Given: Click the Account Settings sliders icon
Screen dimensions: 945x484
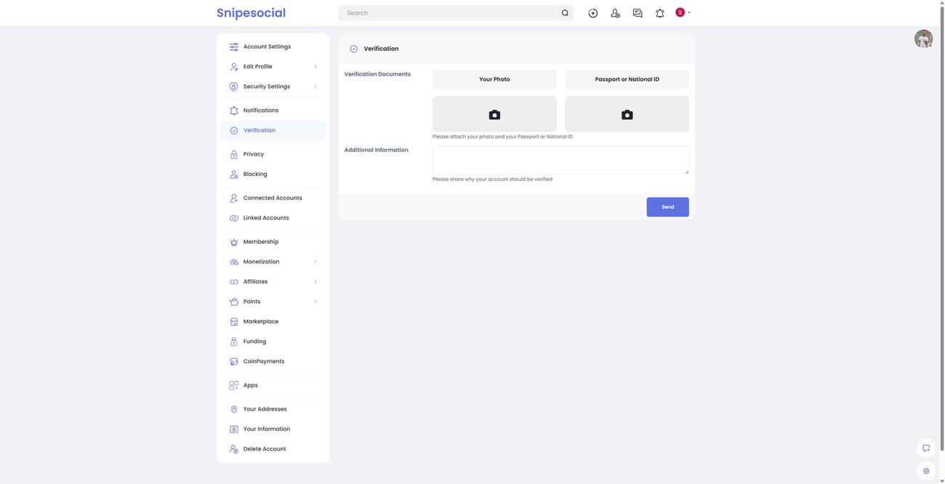Looking at the screenshot, I should point(234,47).
